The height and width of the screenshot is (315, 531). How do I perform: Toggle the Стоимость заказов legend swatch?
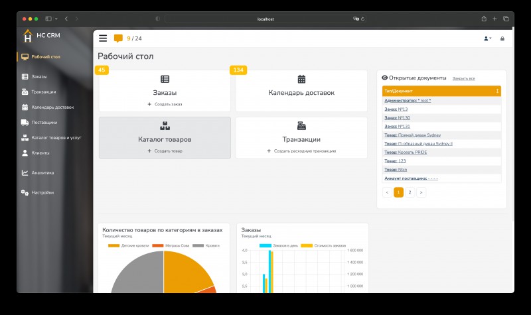[x=307, y=245]
